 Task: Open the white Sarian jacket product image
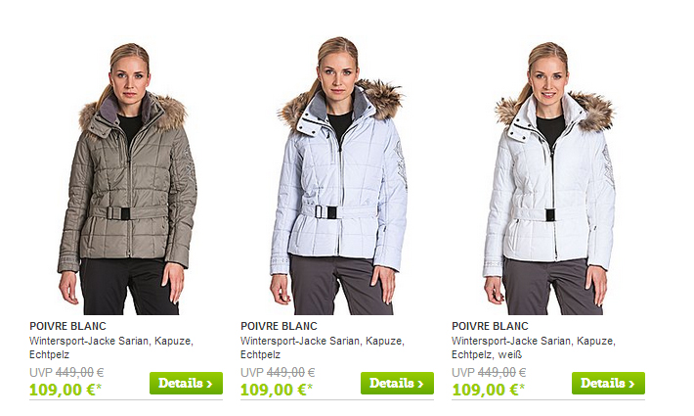click(548, 178)
